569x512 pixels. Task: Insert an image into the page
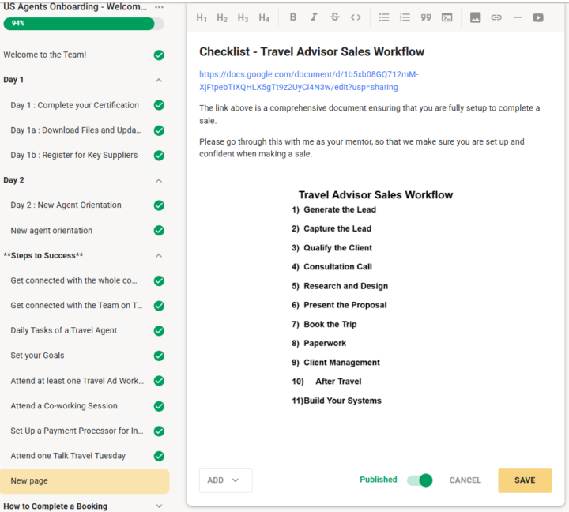click(x=475, y=17)
